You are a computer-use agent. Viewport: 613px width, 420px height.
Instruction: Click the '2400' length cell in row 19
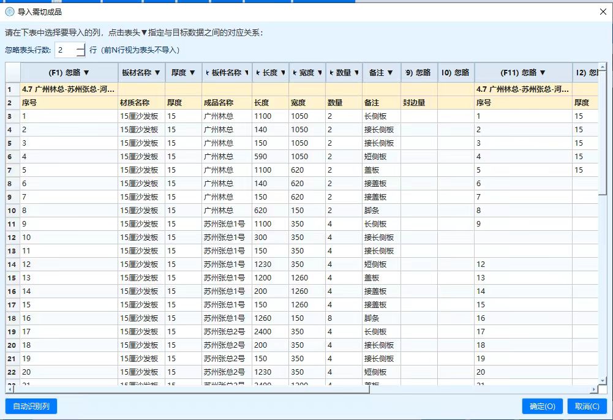pos(271,332)
